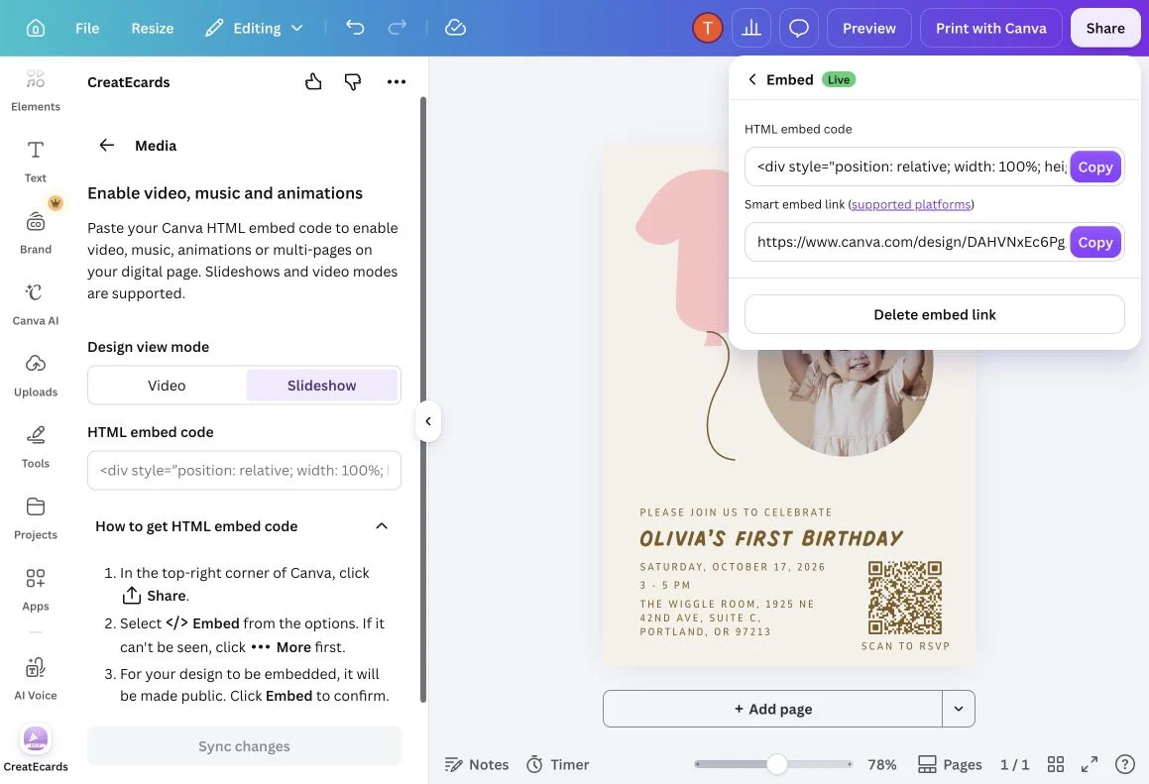The image size is (1149, 784).
Task: Click the popup HTML embed code text
Action: point(911,167)
